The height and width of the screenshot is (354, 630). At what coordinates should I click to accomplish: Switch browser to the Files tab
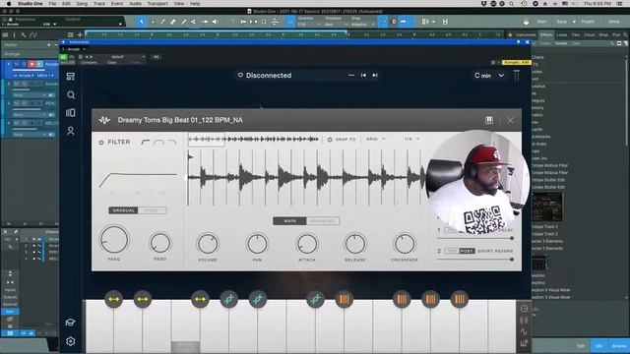(576, 35)
